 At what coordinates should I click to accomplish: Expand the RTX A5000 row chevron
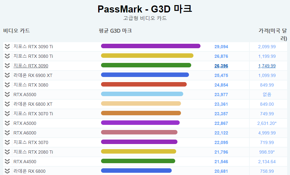click(x=7, y=123)
